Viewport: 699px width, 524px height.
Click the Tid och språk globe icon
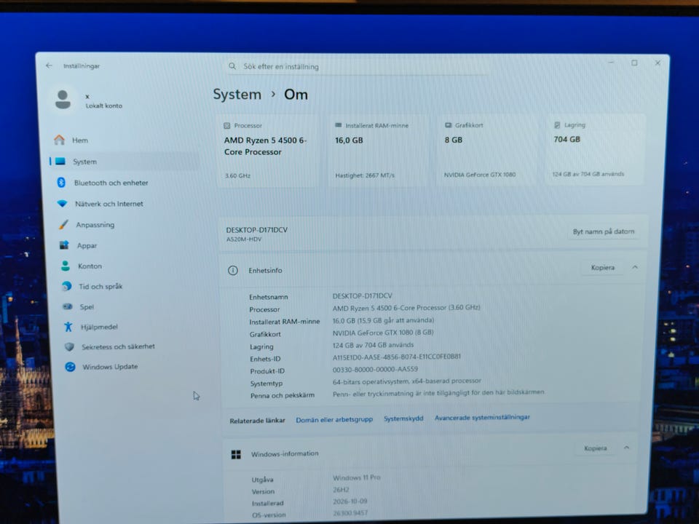pos(67,286)
